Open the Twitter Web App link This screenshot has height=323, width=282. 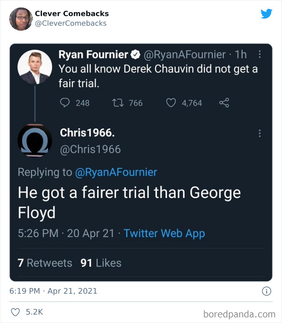coord(164,233)
